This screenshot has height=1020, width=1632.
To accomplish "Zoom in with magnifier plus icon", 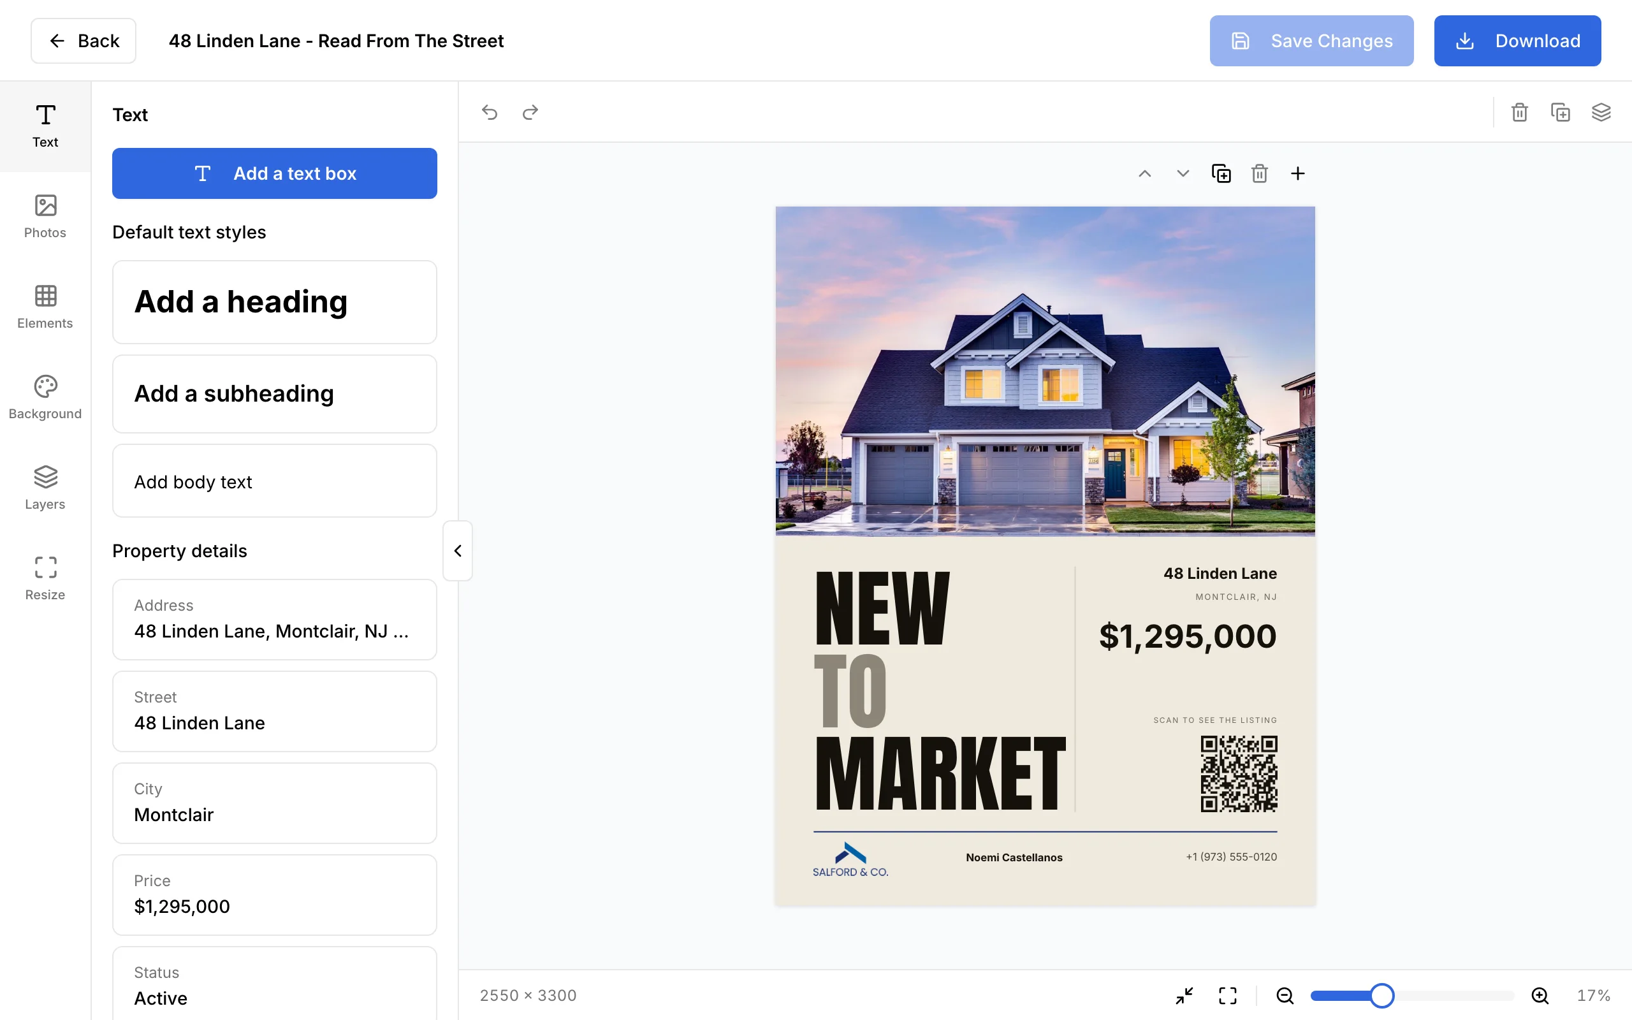I will click(x=1540, y=995).
